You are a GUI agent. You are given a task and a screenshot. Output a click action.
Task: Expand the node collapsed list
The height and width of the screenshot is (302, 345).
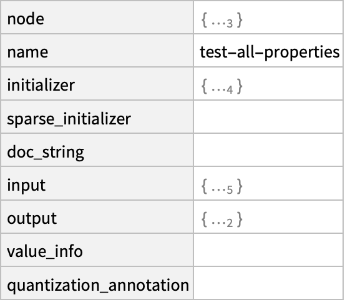[x=222, y=21]
